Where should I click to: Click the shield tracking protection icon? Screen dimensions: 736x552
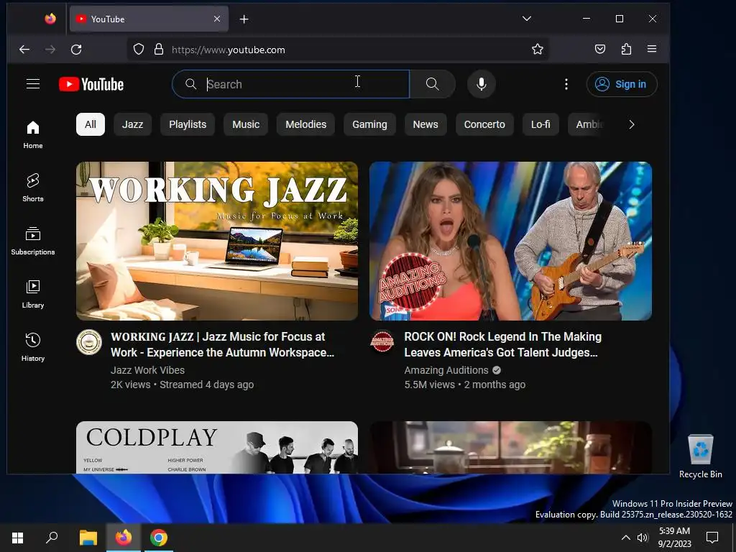click(139, 50)
